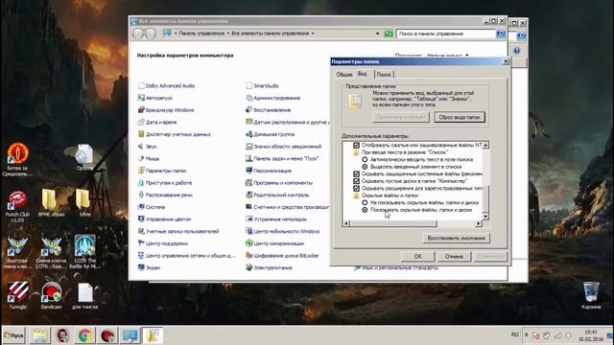Open Экран control panel item
The height and width of the screenshot is (345, 614).
[x=150, y=267]
